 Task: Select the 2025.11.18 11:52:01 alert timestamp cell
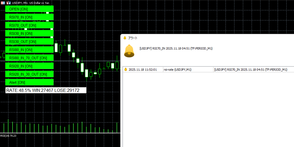click(x=143, y=69)
